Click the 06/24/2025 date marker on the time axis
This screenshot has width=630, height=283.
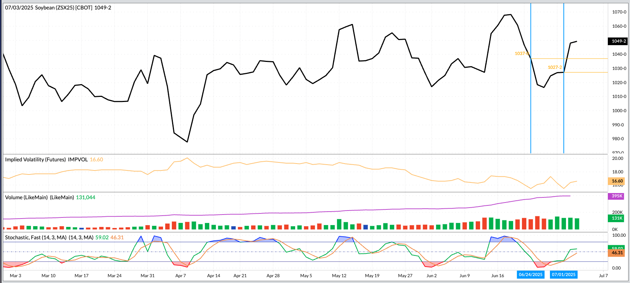tap(530, 275)
